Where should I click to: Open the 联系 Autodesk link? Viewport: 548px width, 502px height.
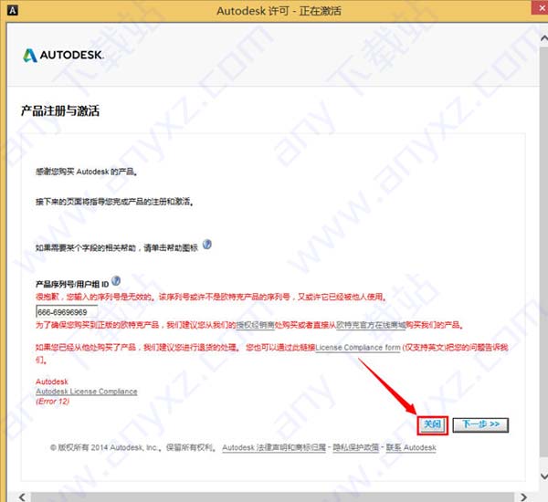pyautogui.click(x=411, y=447)
